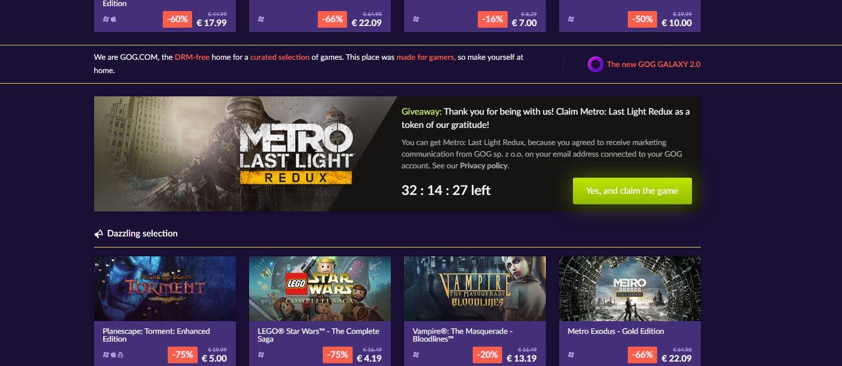Select the LEGO Star Wars Complete Saga thumbnail

click(x=320, y=288)
